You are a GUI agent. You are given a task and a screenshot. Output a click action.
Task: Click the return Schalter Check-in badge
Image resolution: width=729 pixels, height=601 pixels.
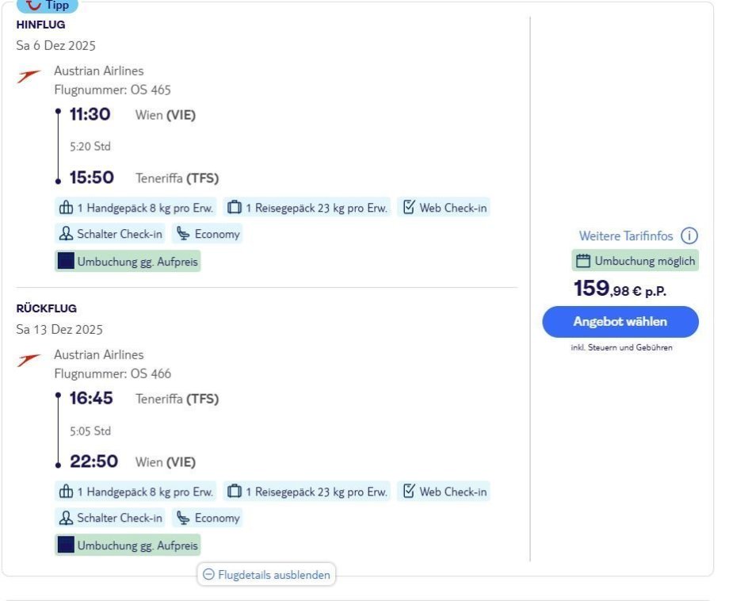[x=111, y=518]
